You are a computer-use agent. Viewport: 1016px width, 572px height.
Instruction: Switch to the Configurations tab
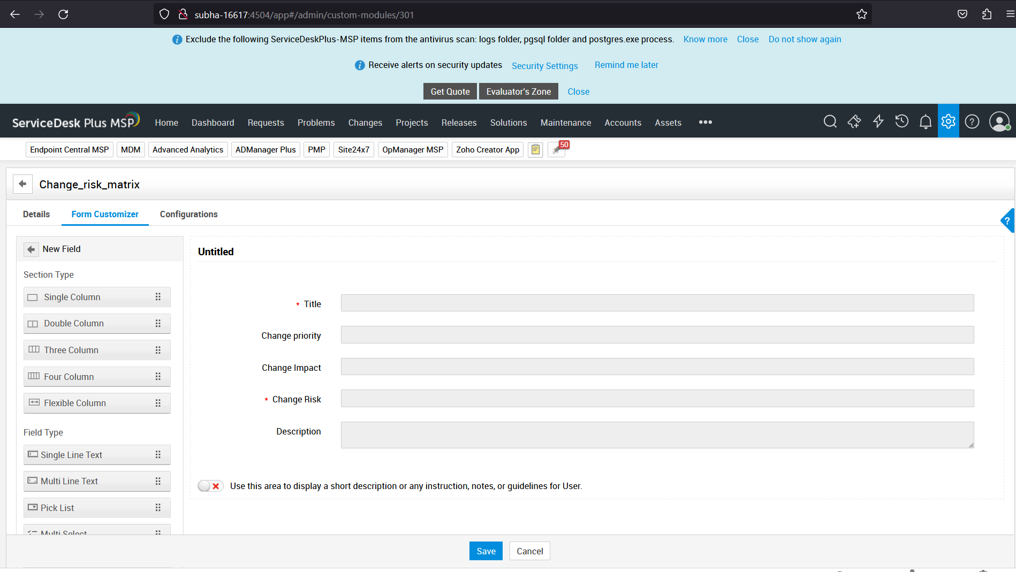tap(188, 214)
